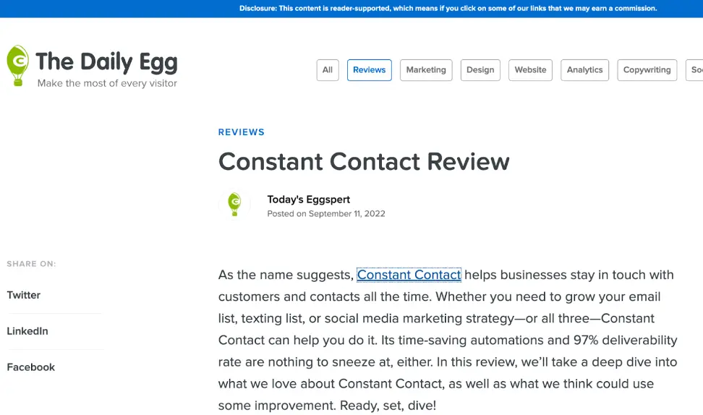
Task: Open "The Daily Egg" site title
Action: (x=106, y=62)
